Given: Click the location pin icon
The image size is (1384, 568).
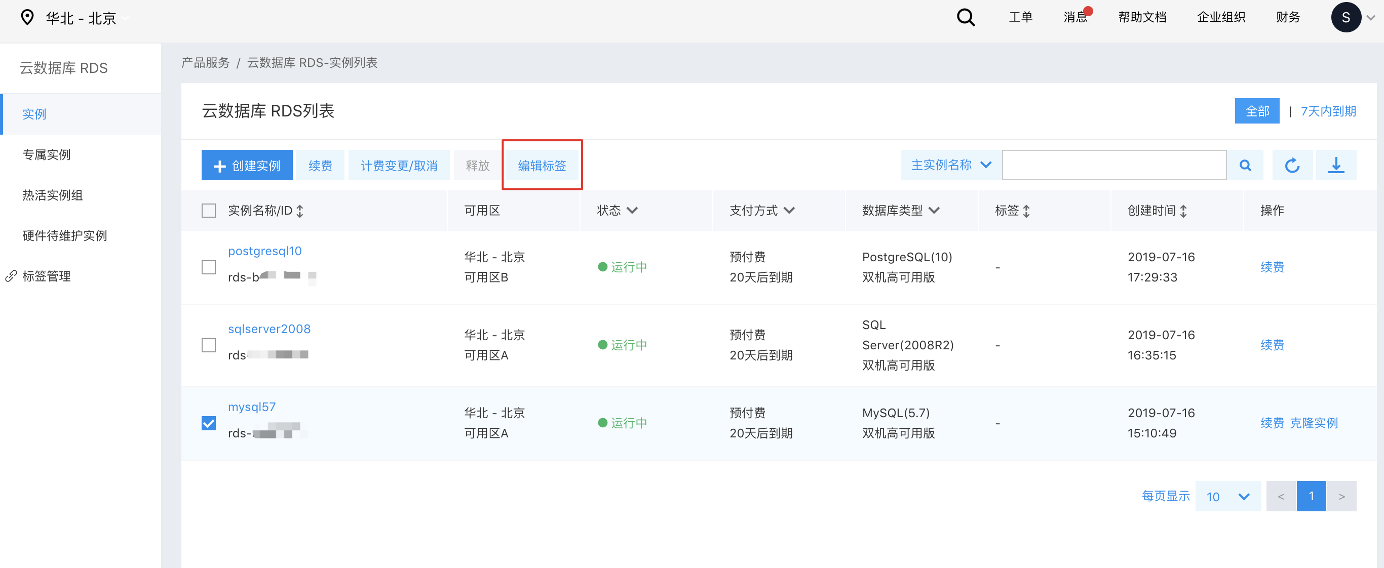Looking at the screenshot, I should pos(27,18).
